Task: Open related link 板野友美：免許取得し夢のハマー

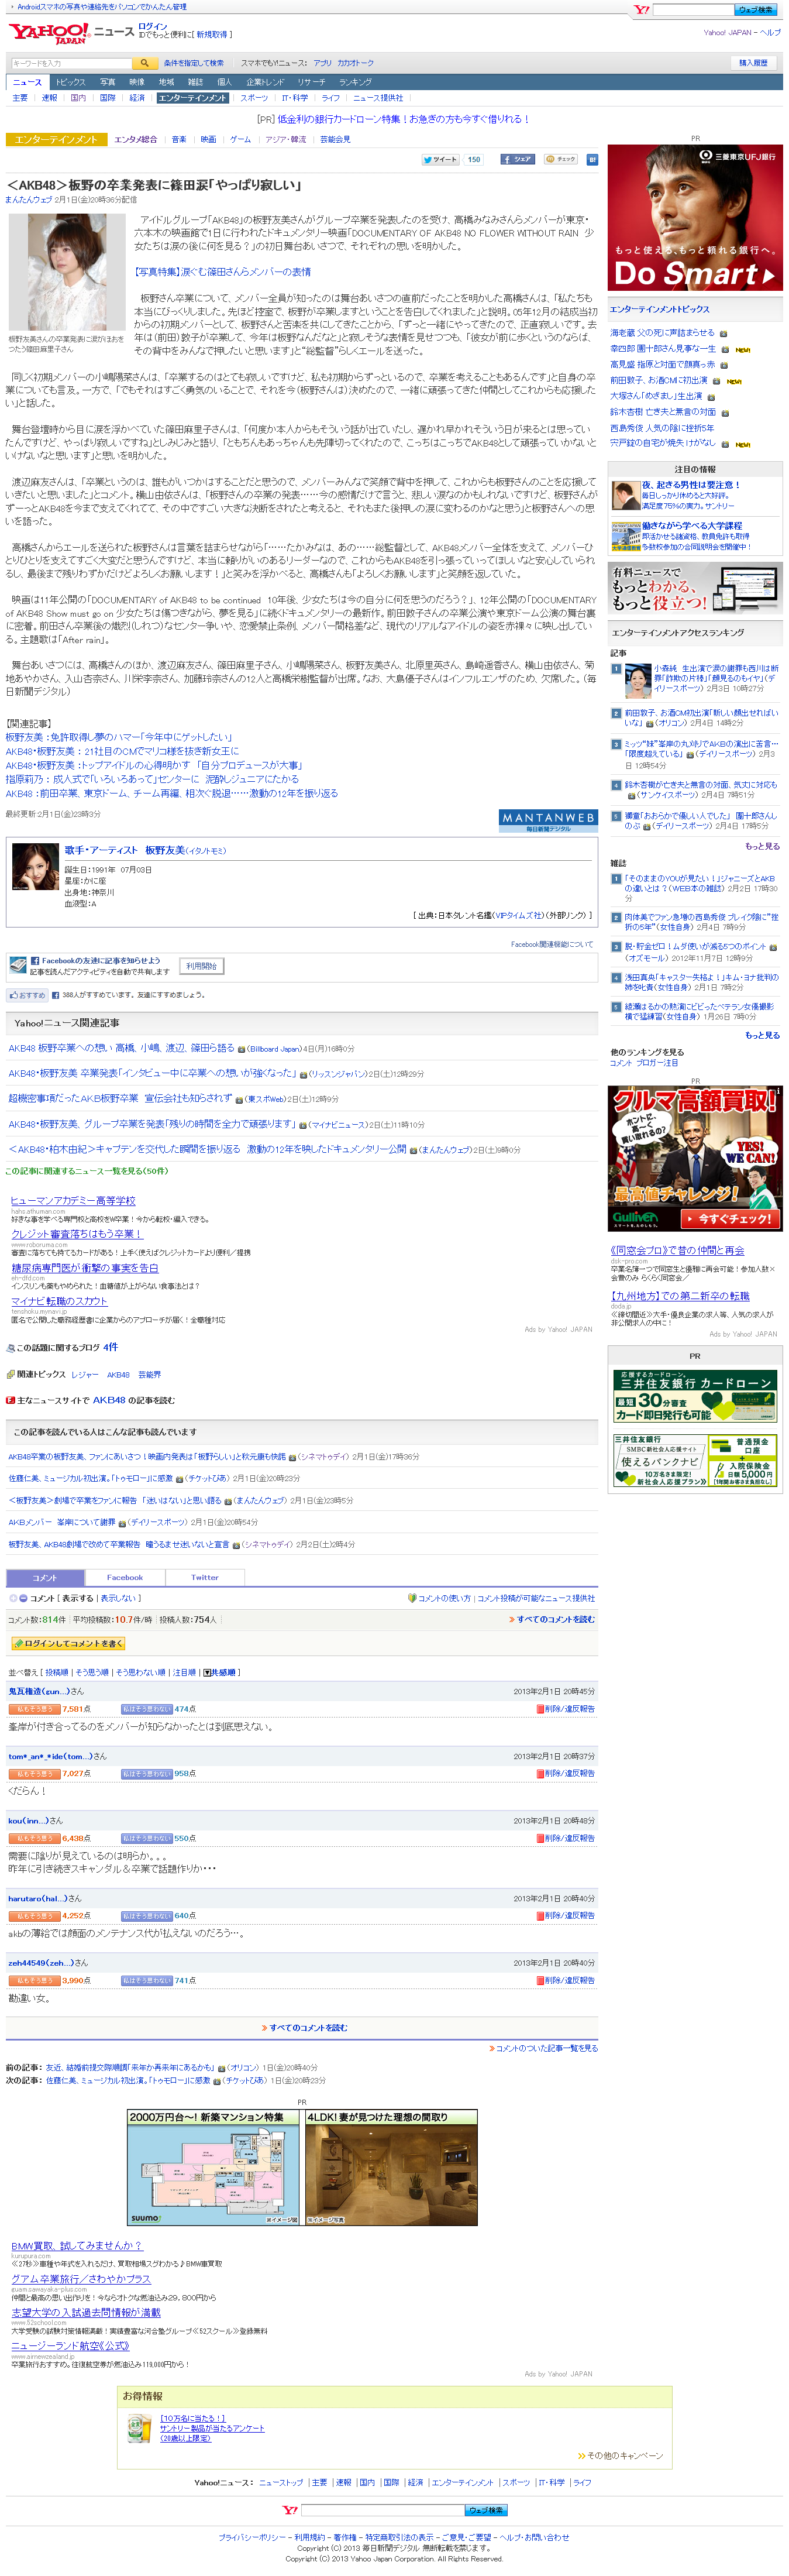Action: pos(118,737)
